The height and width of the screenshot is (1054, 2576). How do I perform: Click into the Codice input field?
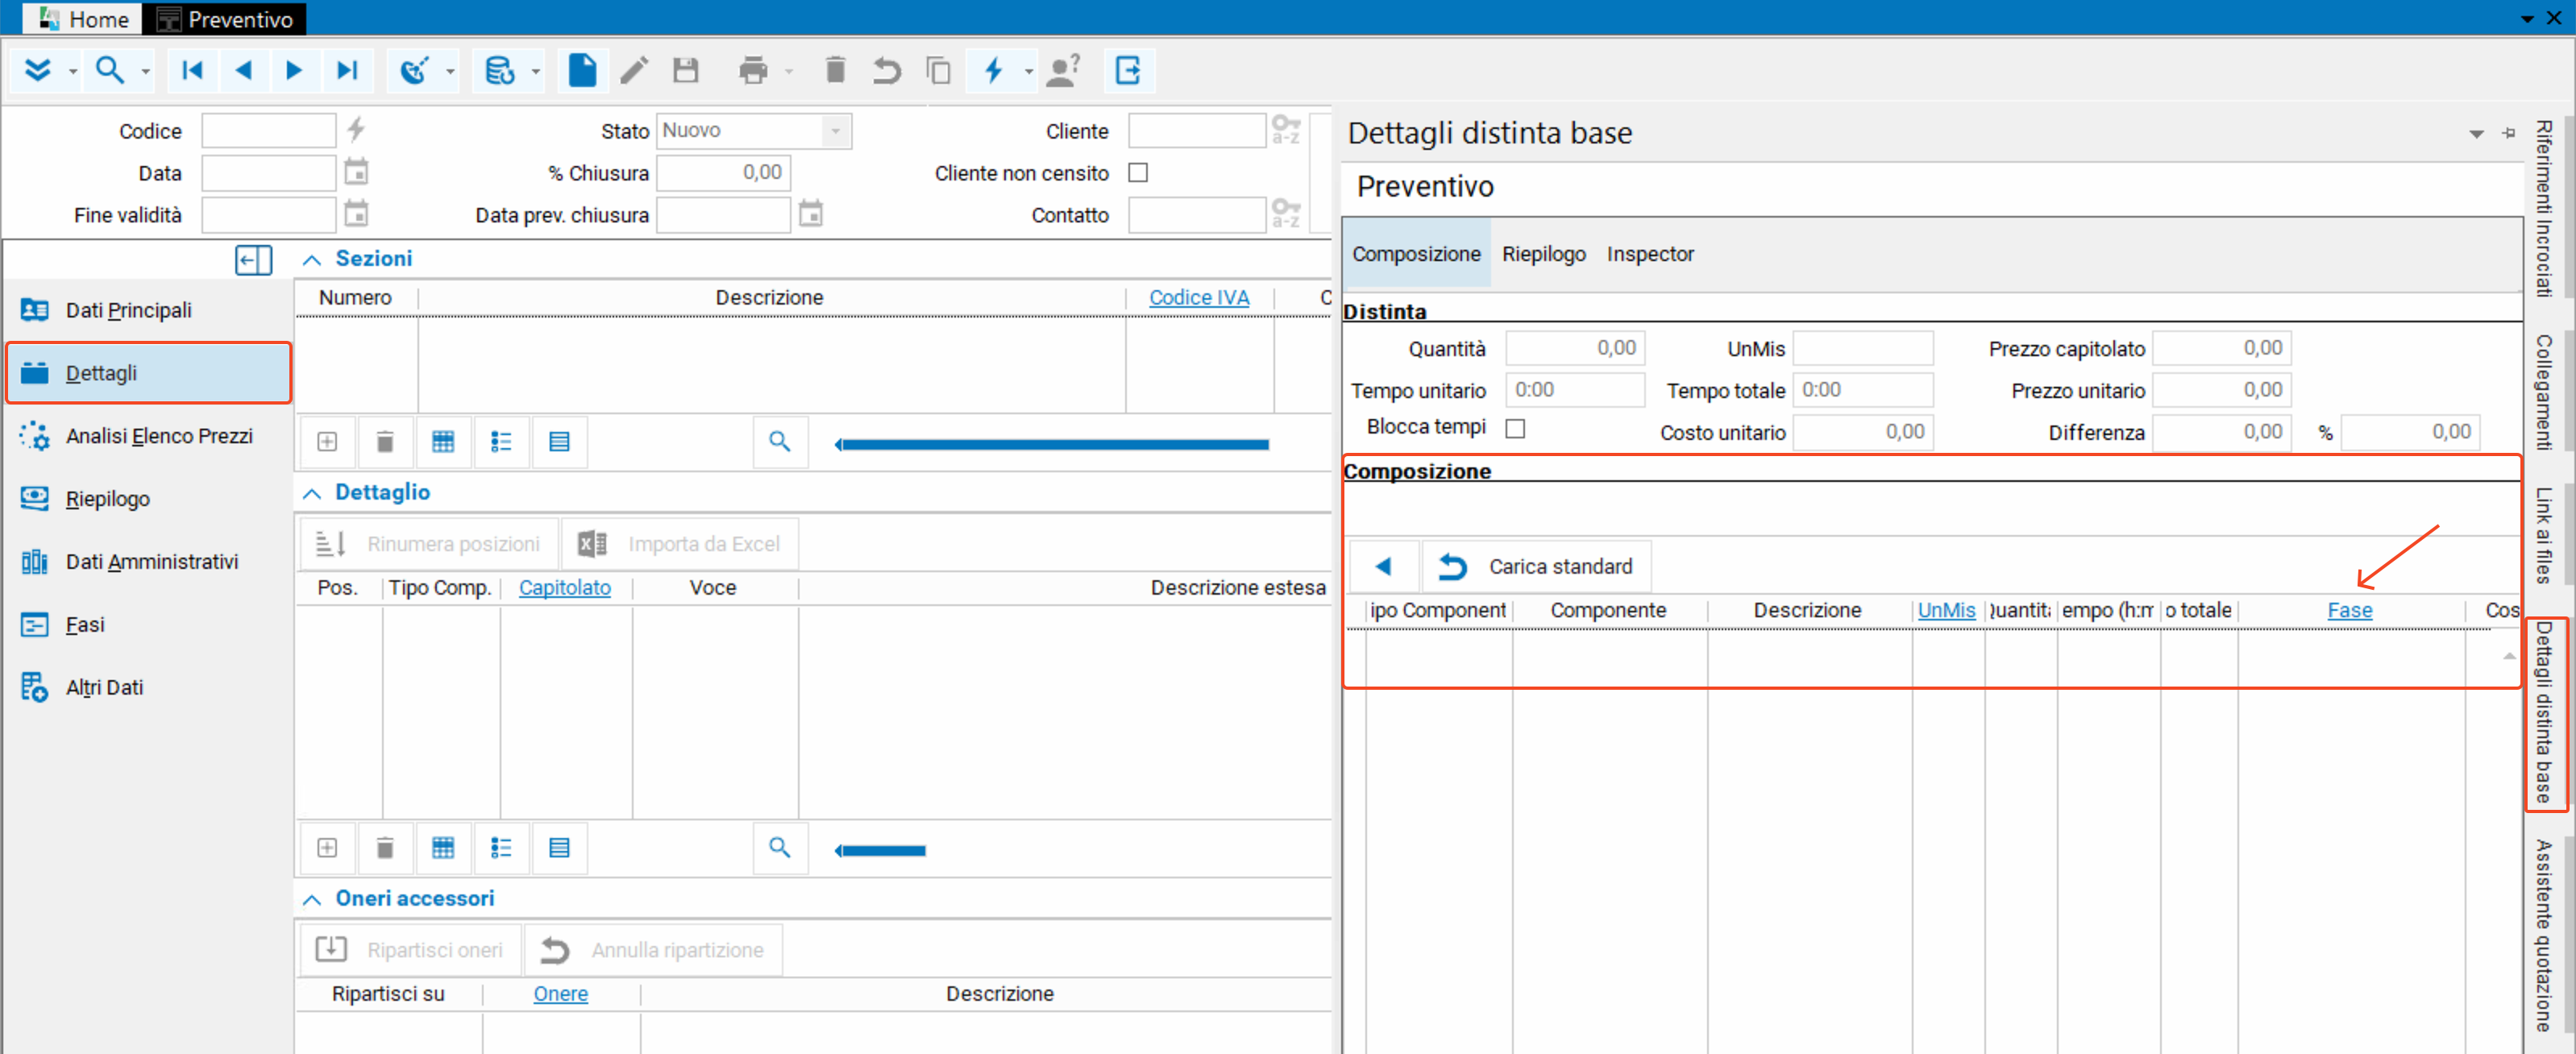(268, 130)
